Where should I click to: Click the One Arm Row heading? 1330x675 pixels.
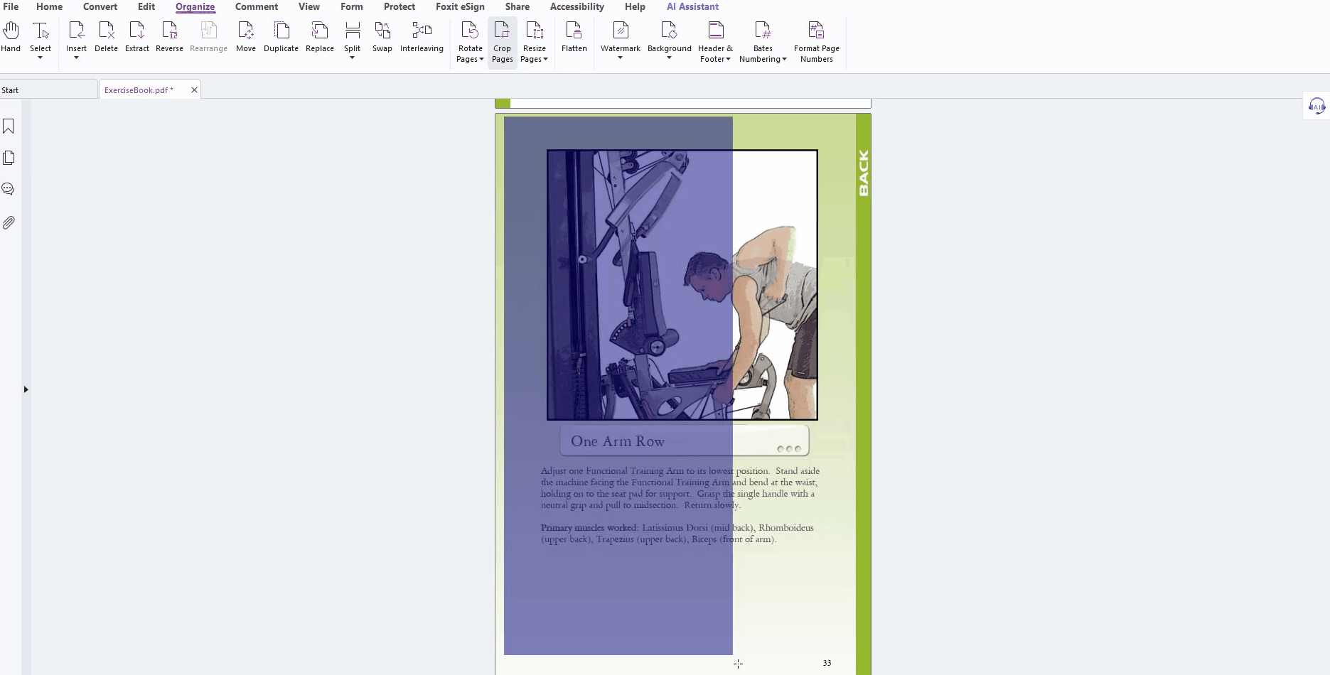coord(618,441)
